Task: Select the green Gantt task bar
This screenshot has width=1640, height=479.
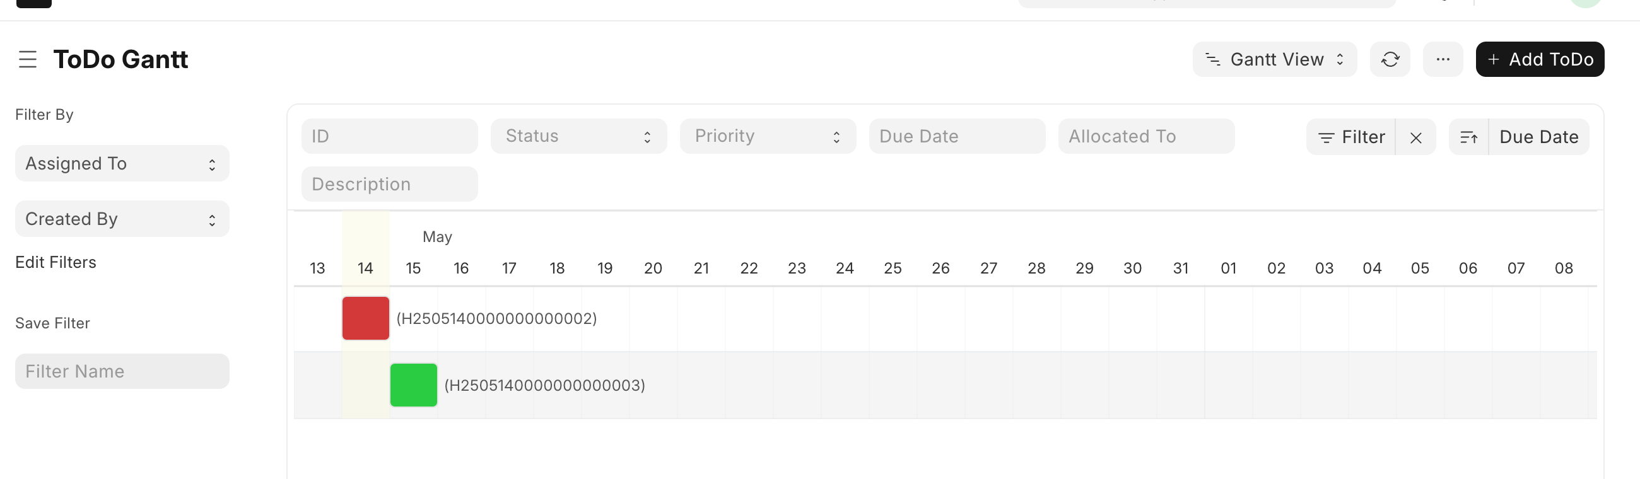Action: (413, 385)
